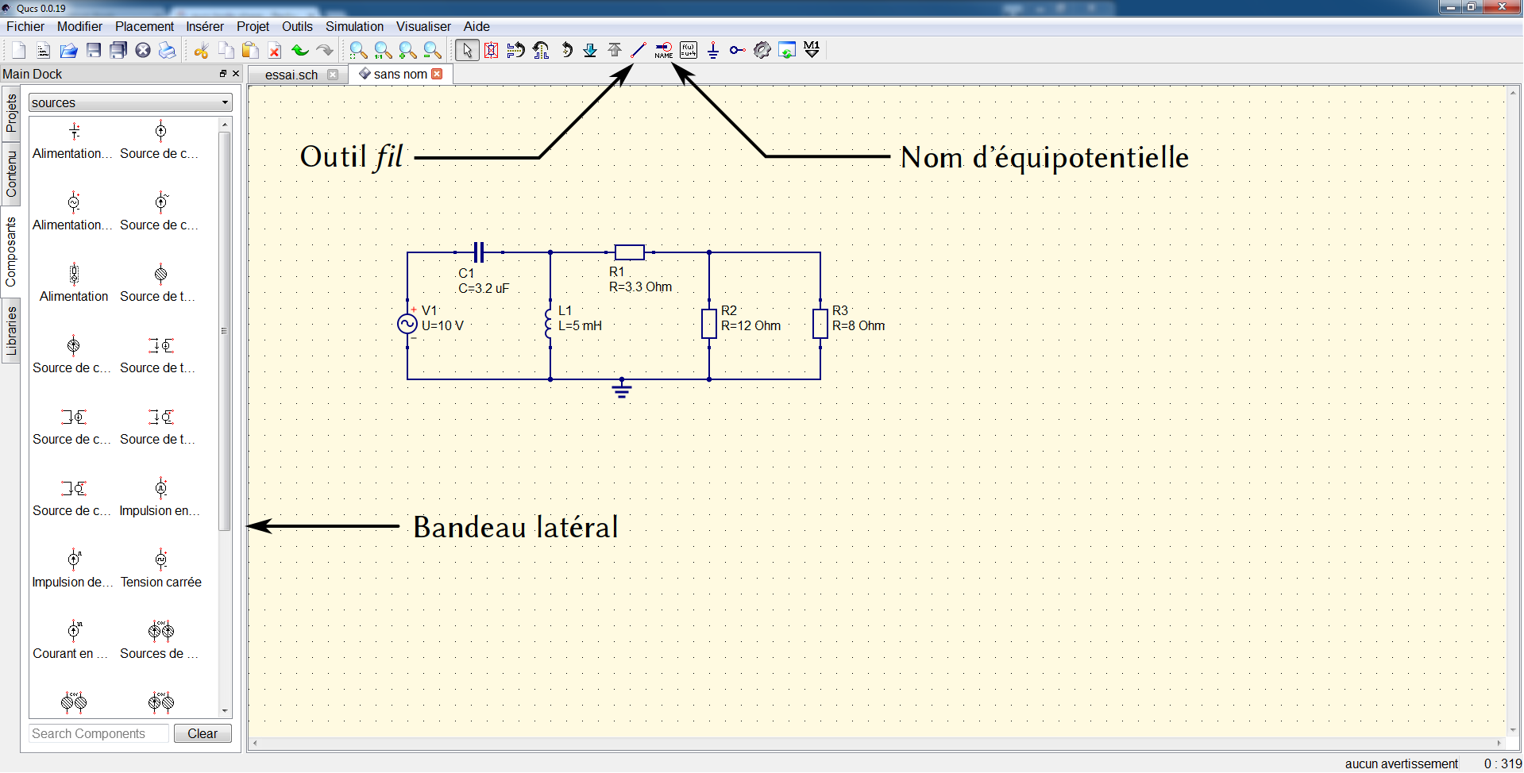
Task: Paste from the clipboard
Action: 250,51
